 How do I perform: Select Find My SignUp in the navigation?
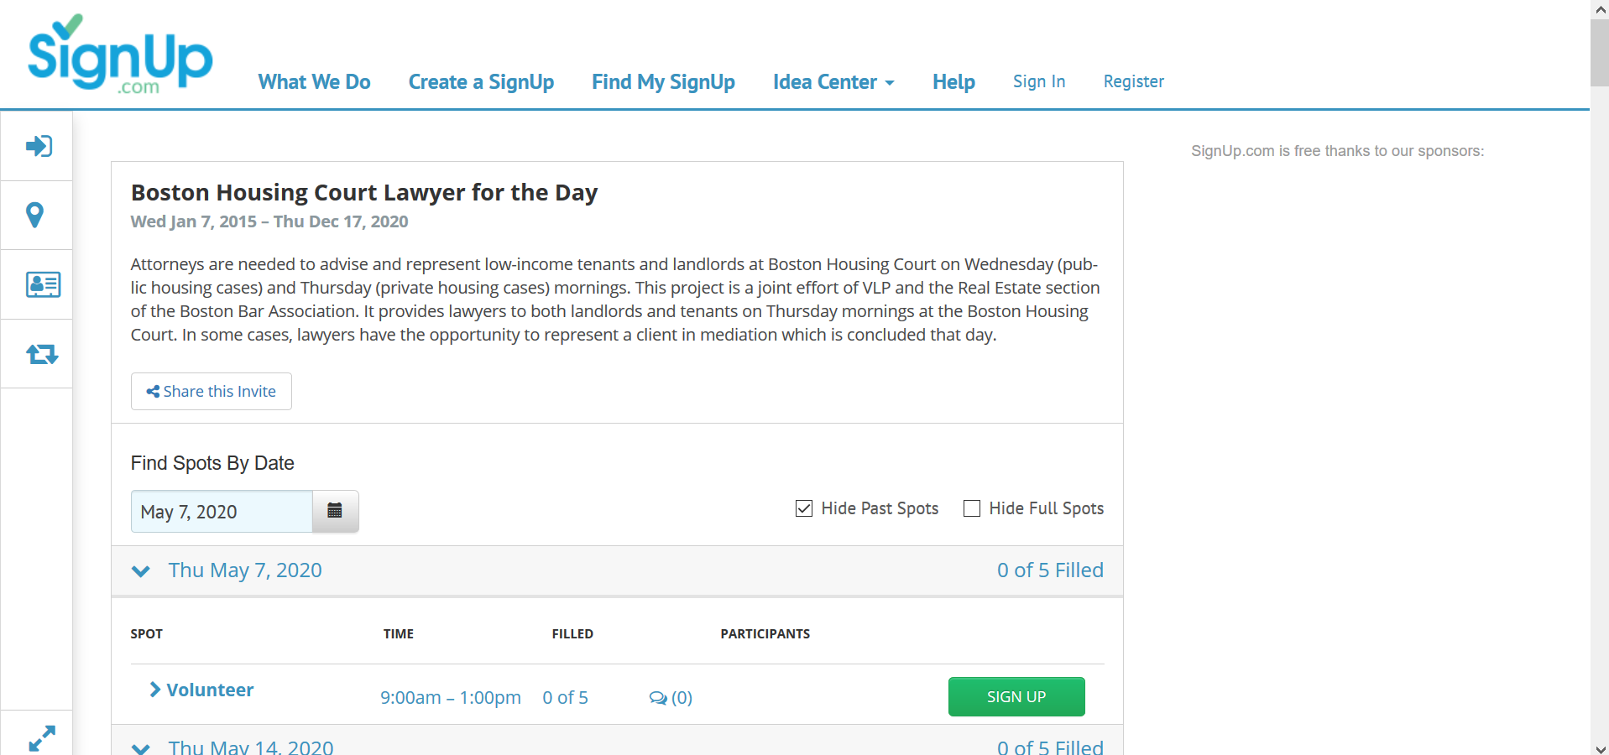pos(663,81)
